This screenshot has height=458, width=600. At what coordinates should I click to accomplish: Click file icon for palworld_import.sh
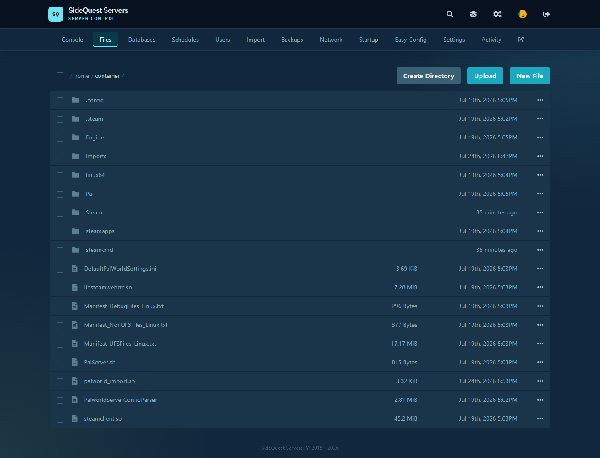click(x=75, y=381)
